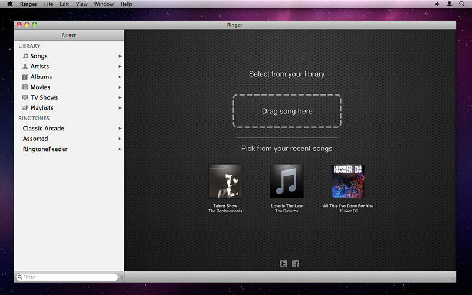472x295 pixels.
Task: Open the Help menu
Action: pos(126,4)
